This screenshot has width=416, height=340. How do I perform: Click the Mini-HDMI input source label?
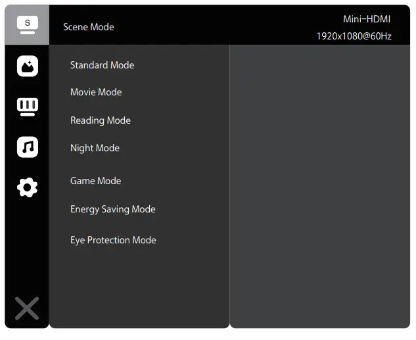tap(367, 19)
